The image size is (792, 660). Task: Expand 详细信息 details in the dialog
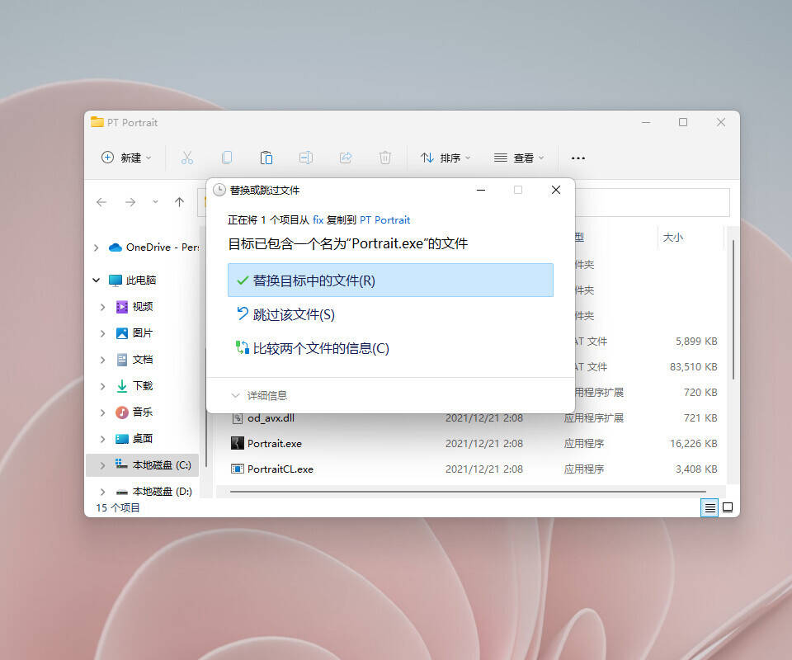tap(260, 396)
